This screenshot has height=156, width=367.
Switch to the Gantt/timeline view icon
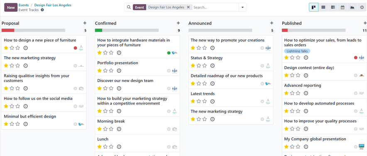pos(333,7)
